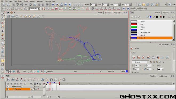Toggle the grid icon in Camera view toolbar
This screenshot has width=176, height=99.
[9, 16]
